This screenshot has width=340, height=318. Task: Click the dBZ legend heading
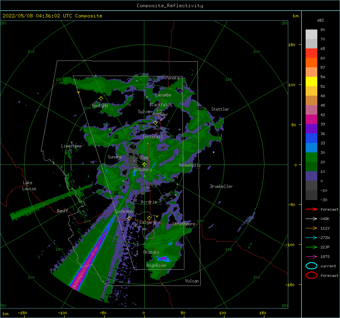tap(320, 20)
